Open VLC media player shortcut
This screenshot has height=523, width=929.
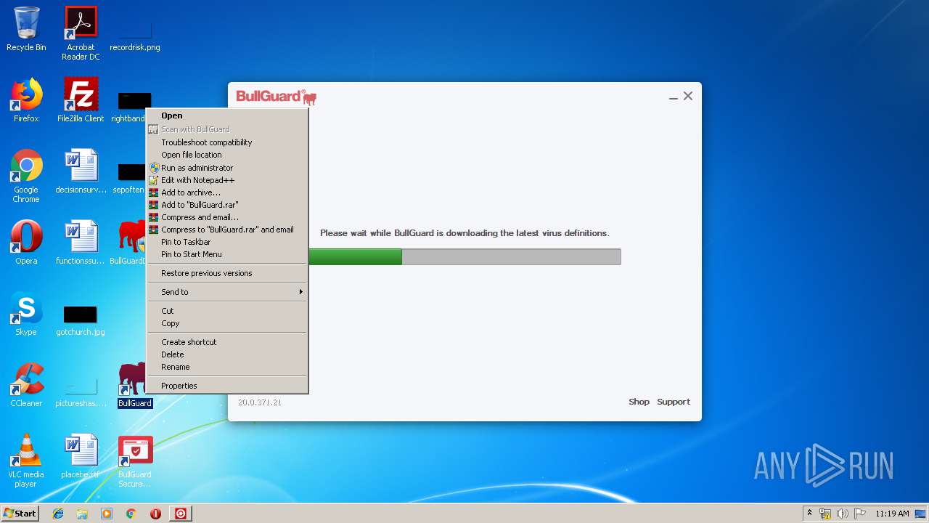(26, 461)
